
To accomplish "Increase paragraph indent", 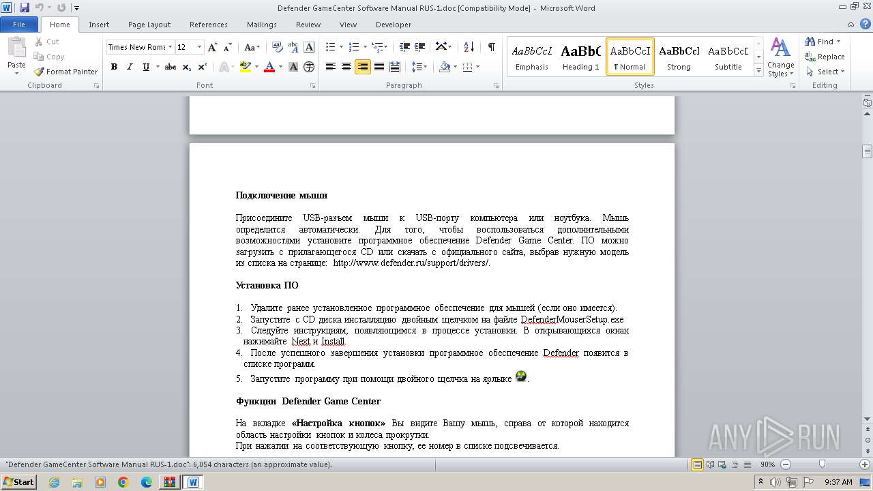I will [x=419, y=47].
